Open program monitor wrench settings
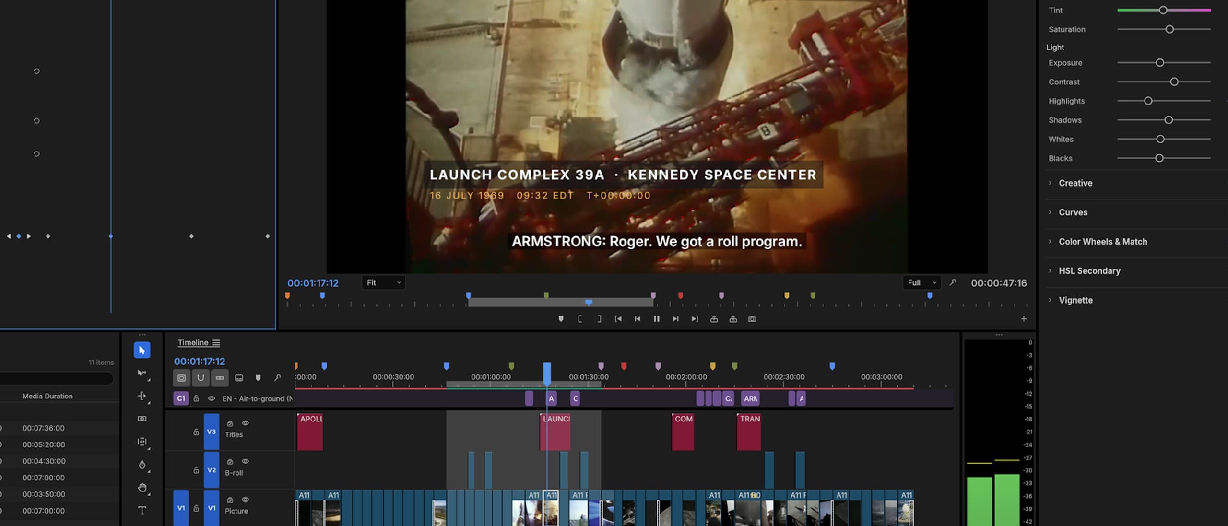 [953, 282]
